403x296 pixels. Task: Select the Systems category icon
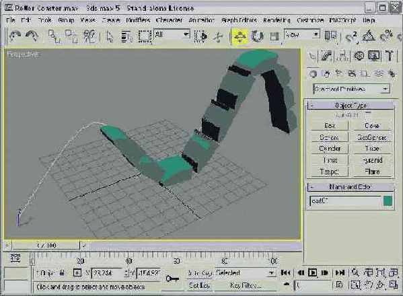[392, 74]
